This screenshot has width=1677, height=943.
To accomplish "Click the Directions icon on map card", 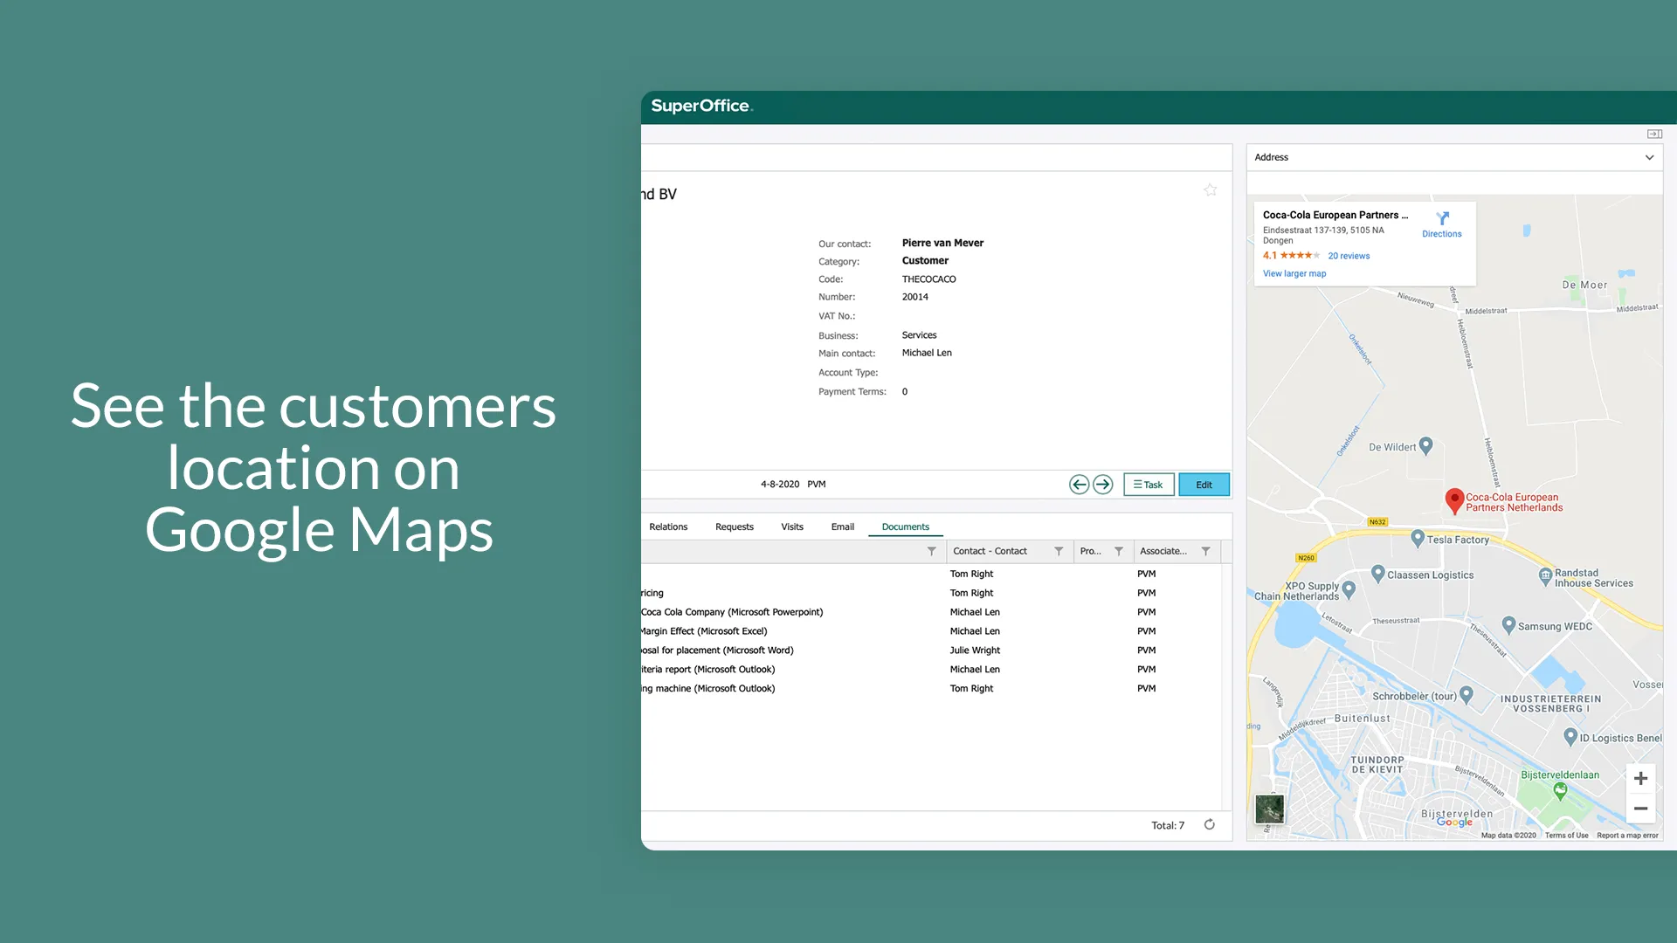I will click(1442, 219).
